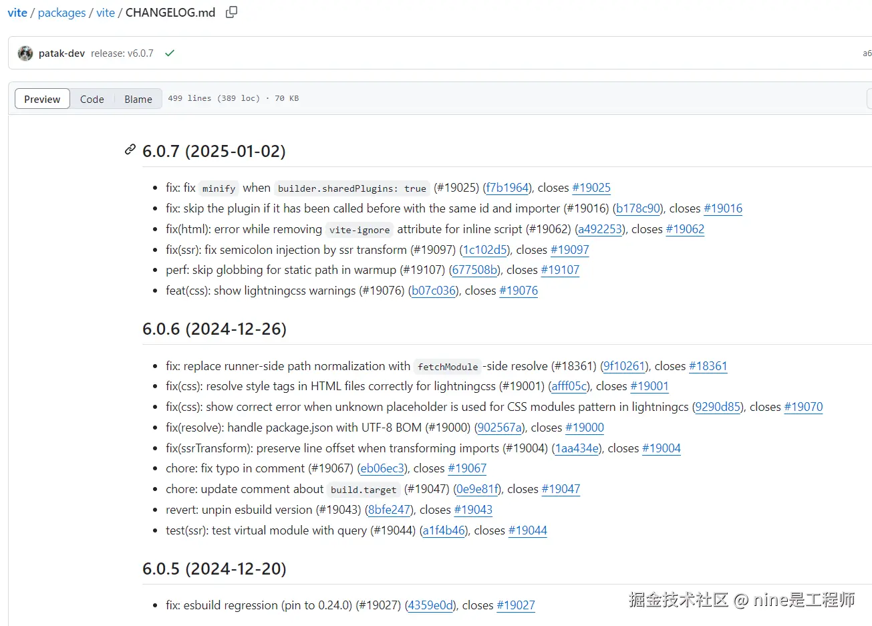Image resolution: width=872 pixels, height=626 pixels.
Task: Open the commit message 'release: v6.0.7'
Action: (x=122, y=53)
